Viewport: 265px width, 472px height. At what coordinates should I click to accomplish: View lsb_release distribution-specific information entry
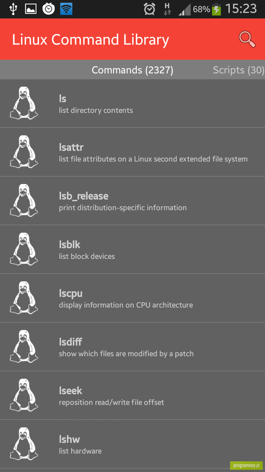coord(132,201)
